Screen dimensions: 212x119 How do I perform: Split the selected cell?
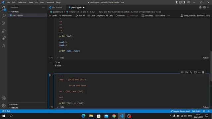pyautogui.click(x=195, y=72)
